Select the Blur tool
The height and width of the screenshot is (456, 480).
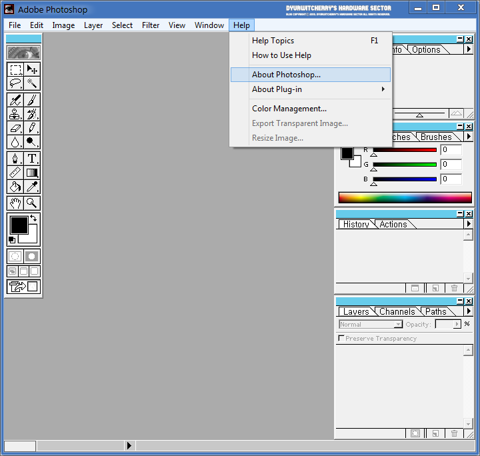click(x=15, y=142)
